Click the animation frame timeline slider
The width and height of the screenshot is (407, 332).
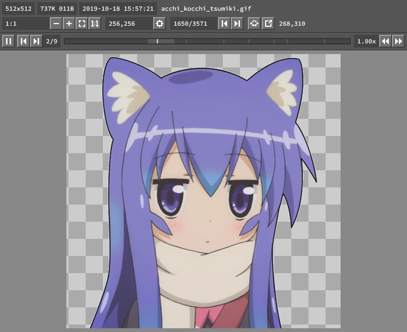point(207,41)
